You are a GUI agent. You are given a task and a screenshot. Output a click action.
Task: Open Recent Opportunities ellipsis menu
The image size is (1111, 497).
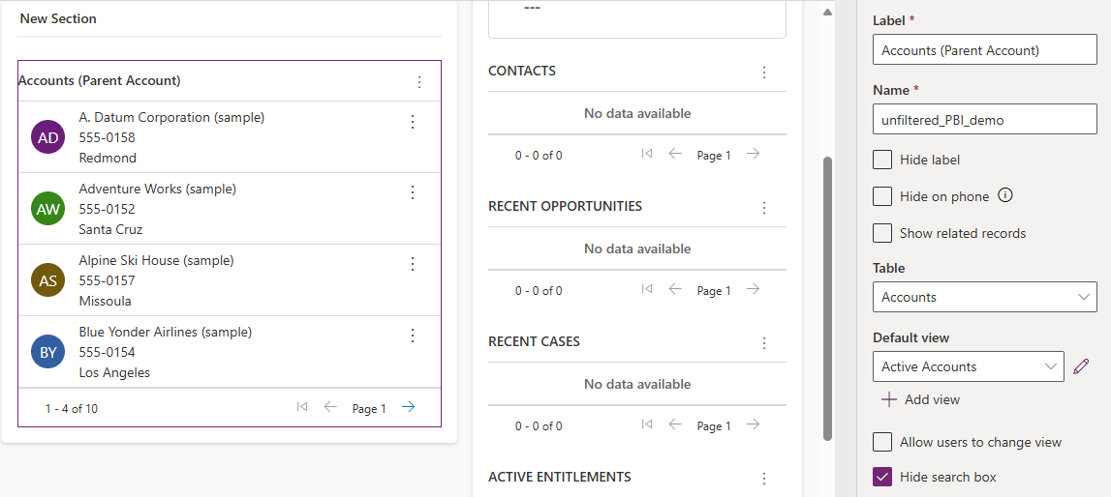(x=764, y=208)
